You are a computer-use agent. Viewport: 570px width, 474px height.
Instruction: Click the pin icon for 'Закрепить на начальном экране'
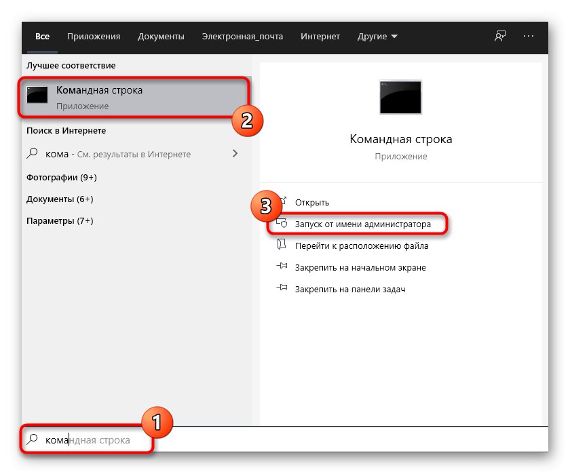click(282, 267)
